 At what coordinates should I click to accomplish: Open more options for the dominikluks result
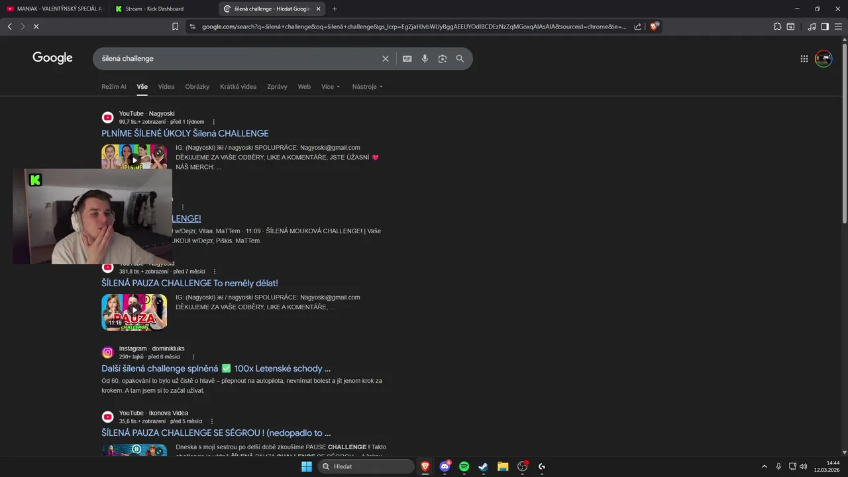pyautogui.click(x=193, y=357)
